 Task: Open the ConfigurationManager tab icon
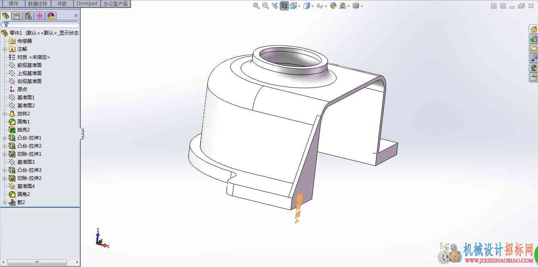point(28,16)
